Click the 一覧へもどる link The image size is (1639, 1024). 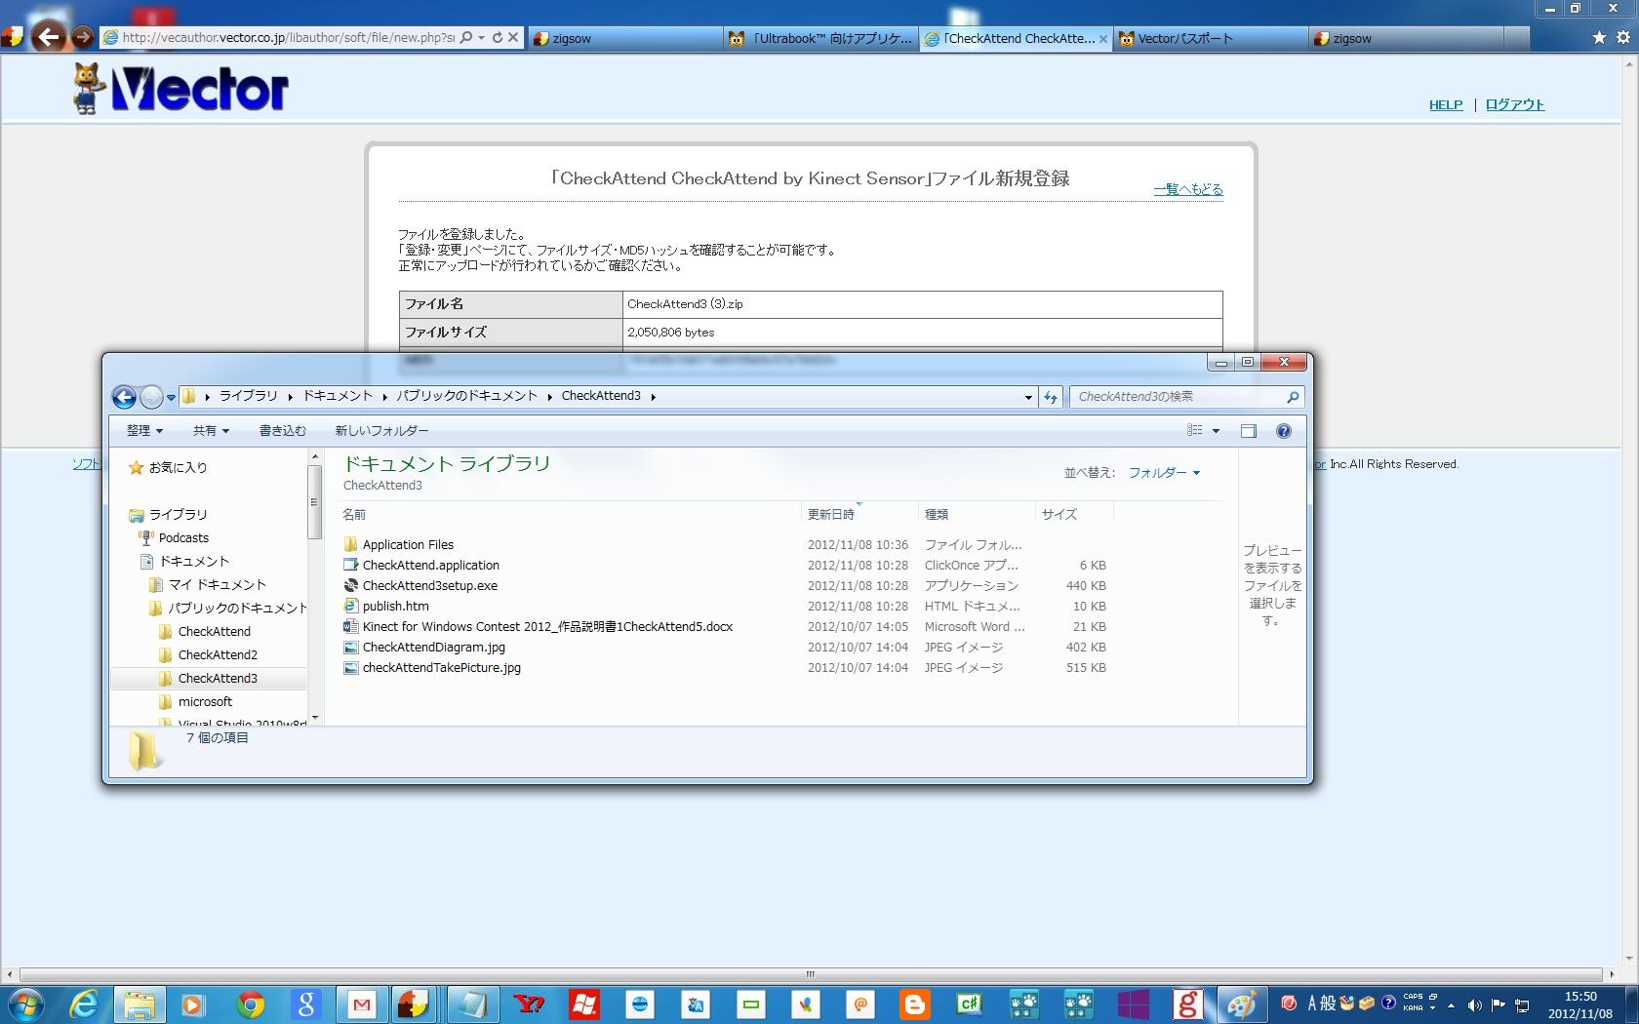pos(1187,189)
